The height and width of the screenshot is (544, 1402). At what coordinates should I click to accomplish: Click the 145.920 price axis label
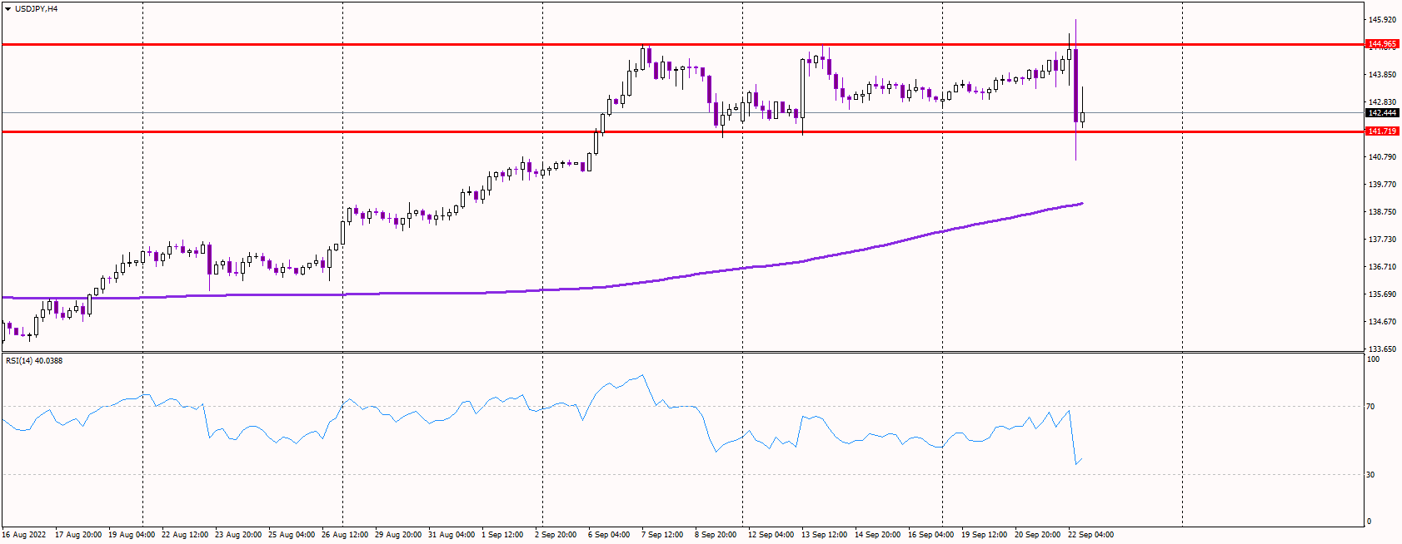1382,20
